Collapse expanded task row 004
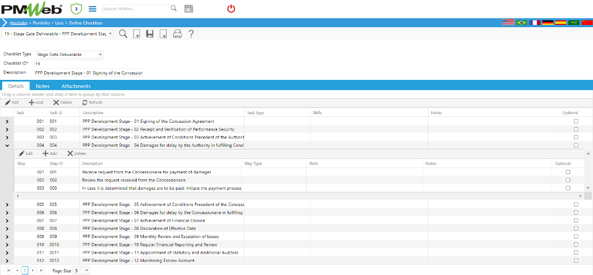The width and height of the screenshot is (593, 275). pyautogui.click(x=7, y=145)
